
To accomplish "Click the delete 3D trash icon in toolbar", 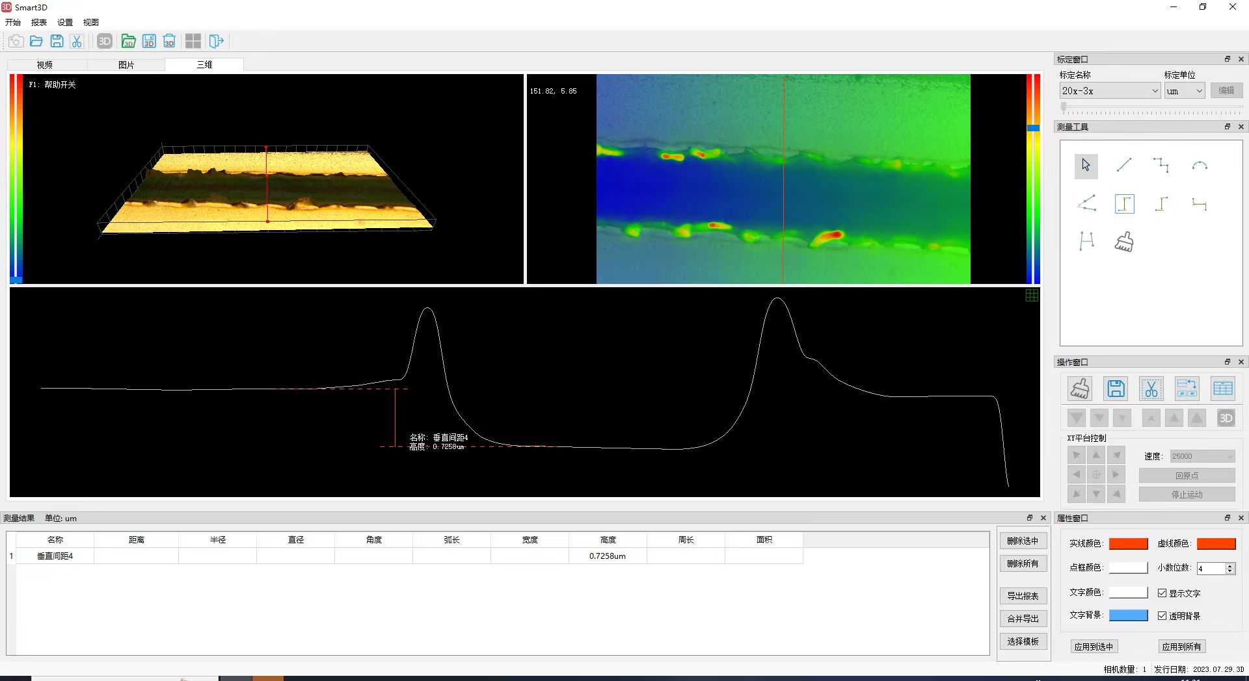I will coord(169,42).
